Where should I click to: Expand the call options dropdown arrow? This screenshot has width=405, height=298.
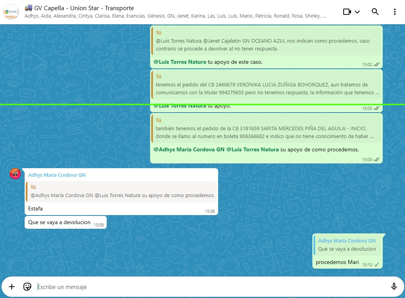[x=357, y=12]
